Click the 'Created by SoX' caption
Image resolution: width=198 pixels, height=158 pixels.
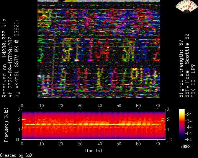(x=16, y=155)
